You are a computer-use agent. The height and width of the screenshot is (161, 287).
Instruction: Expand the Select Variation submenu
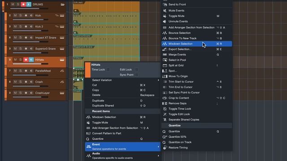(x=122, y=80)
